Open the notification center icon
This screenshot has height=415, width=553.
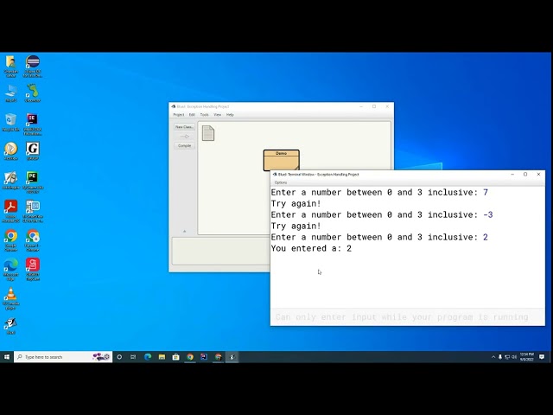[542, 357]
